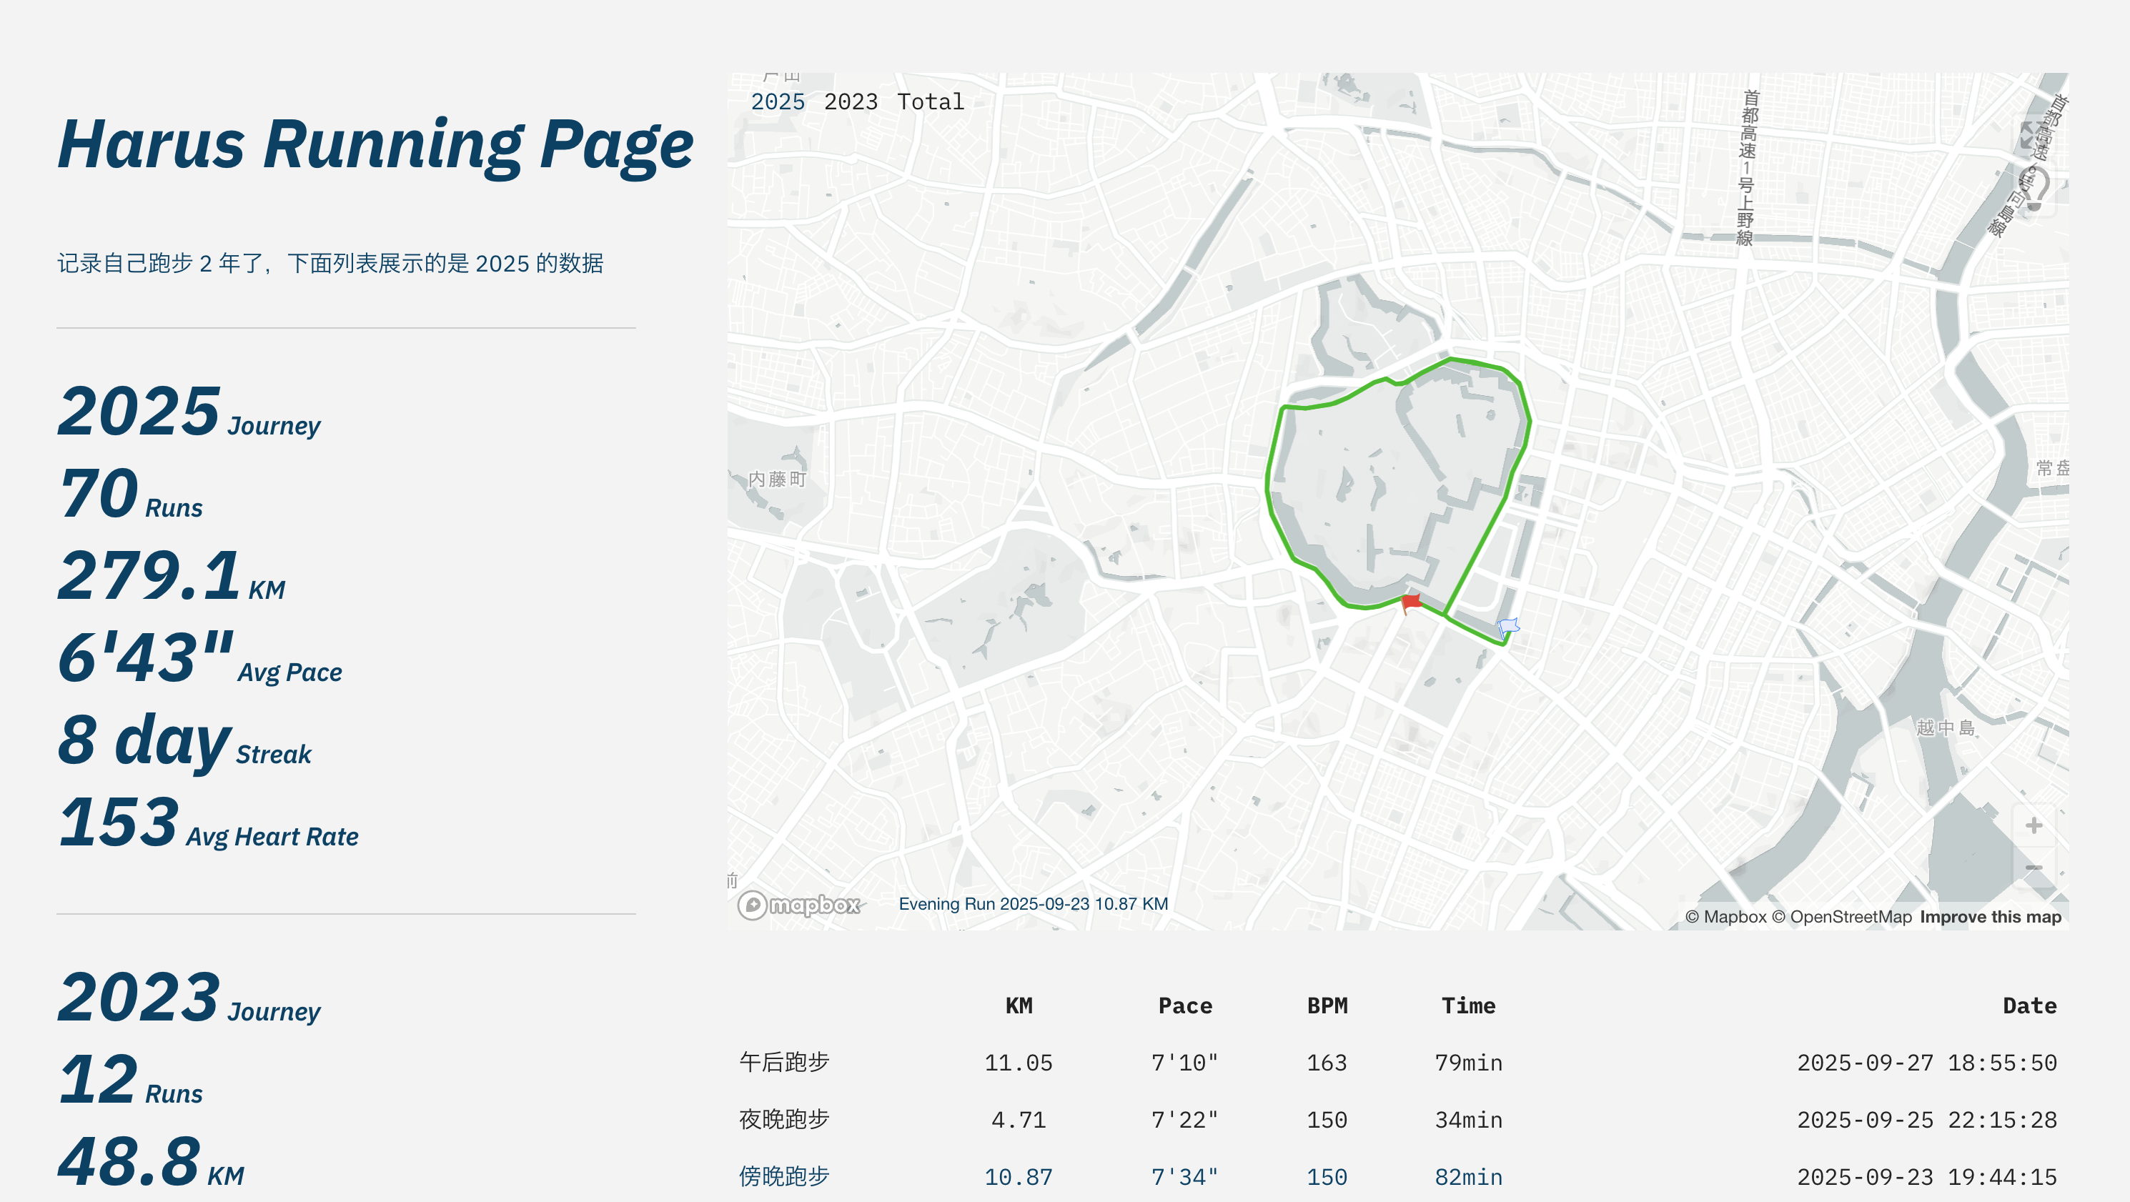Click the 11.05 KM cell

pyautogui.click(x=1019, y=1062)
